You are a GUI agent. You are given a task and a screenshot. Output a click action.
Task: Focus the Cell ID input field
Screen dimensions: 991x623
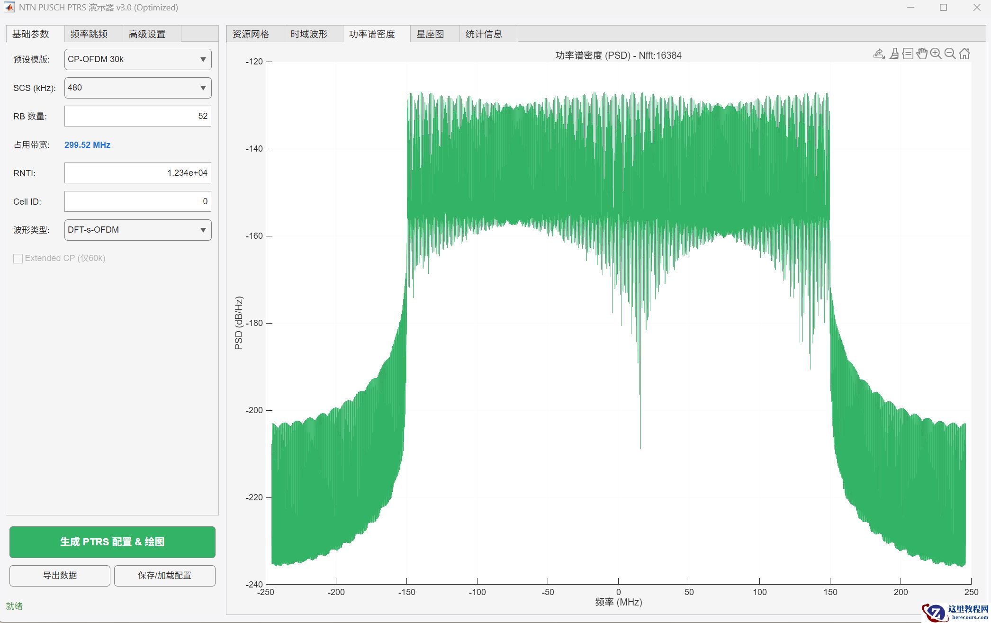point(138,201)
